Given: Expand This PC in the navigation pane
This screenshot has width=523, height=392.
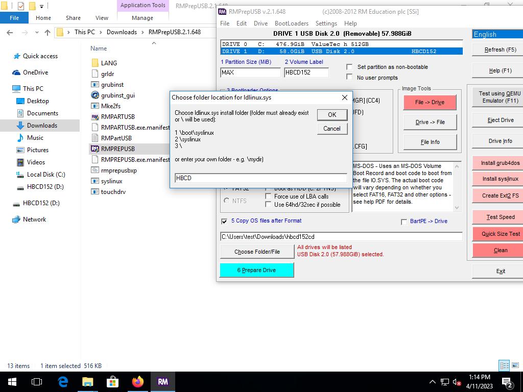Looking at the screenshot, I should tap(7, 88).
